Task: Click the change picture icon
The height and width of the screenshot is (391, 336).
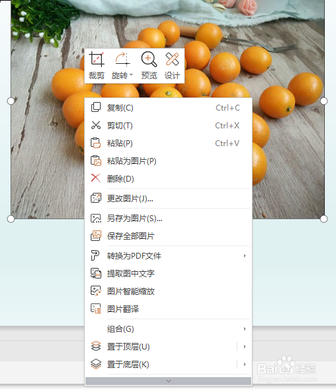Action: point(96,198)
